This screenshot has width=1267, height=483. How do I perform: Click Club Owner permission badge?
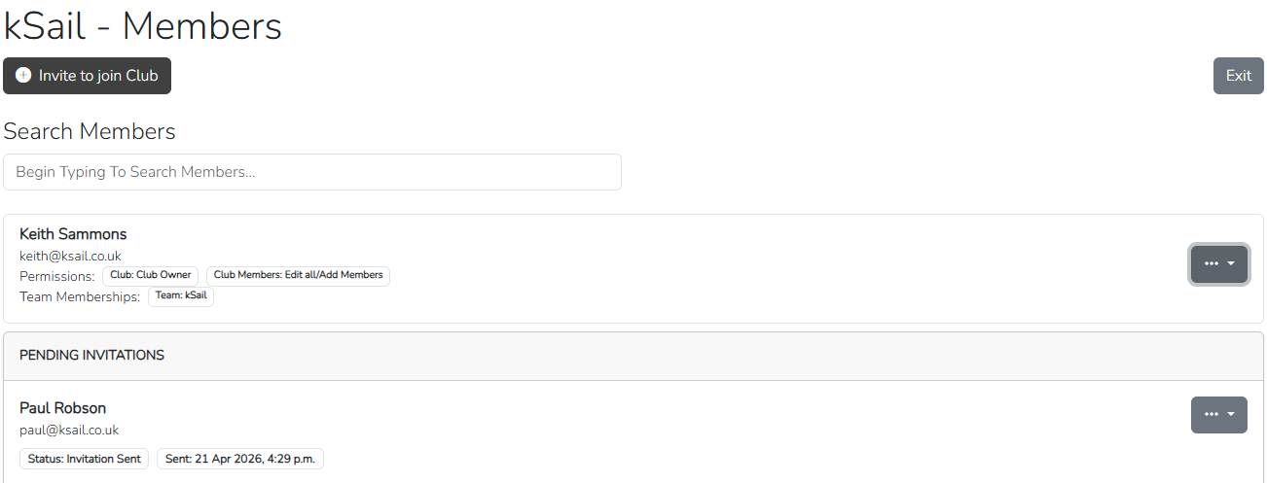tap(151, 275)
